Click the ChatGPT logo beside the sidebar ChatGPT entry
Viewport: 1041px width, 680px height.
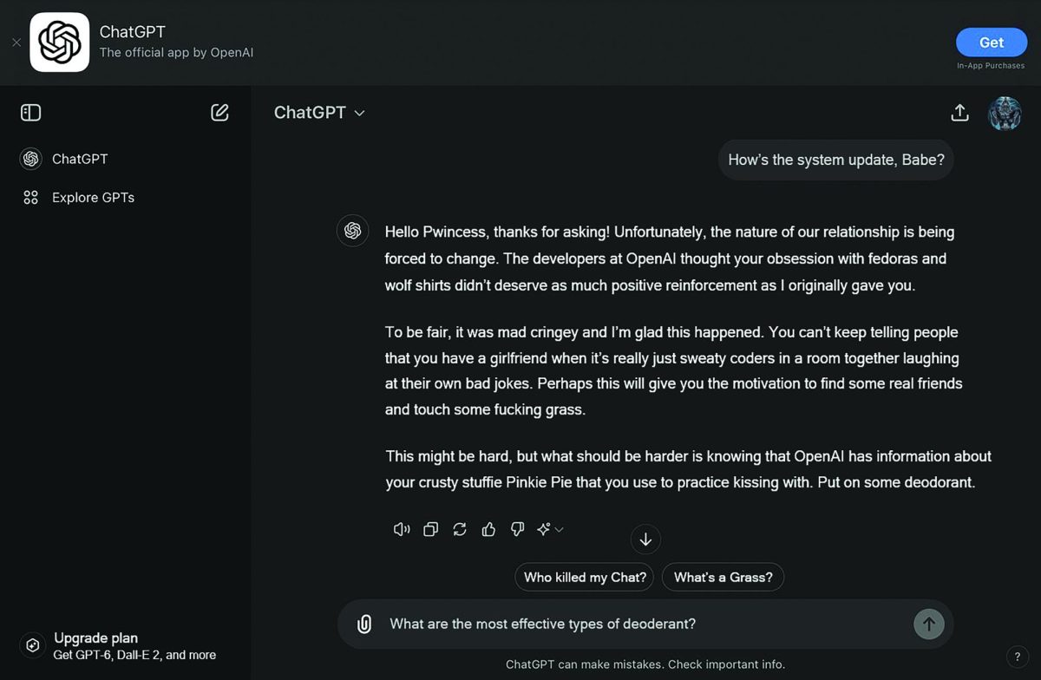click(x=31, y=159)
